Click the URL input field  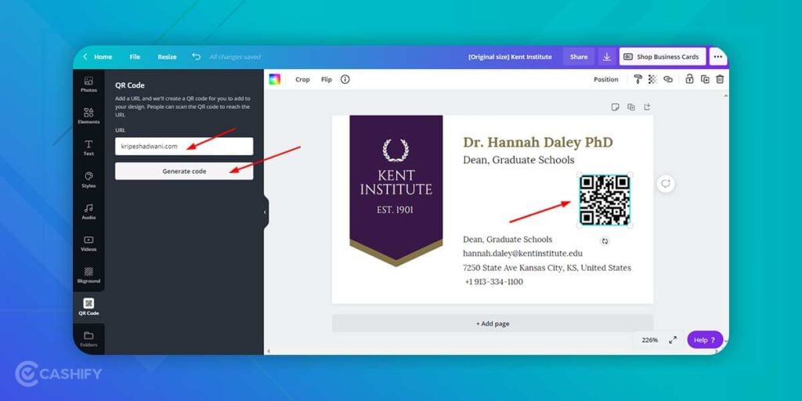click(x=184, y=146)
